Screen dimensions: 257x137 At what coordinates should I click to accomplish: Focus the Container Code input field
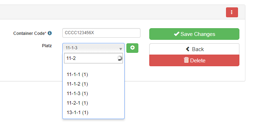click(101, 33)
